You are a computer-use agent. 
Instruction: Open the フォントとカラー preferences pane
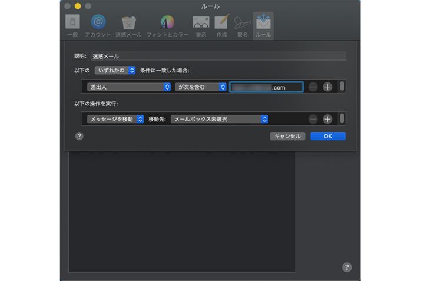click(x=167, y=25)
